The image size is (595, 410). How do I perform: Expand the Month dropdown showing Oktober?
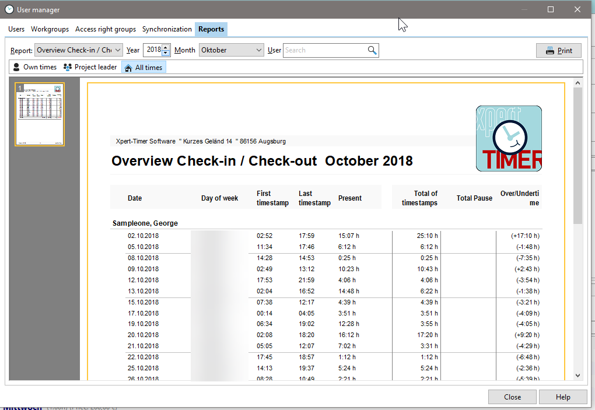232,50
